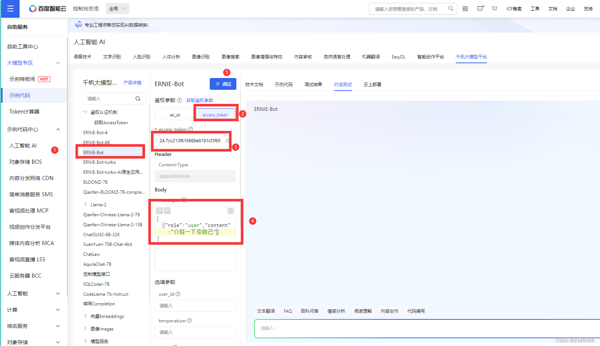The height and width of the screenshot is (346, 600).
Task: Open the message notification icon
Action: (x=480, y=9)
